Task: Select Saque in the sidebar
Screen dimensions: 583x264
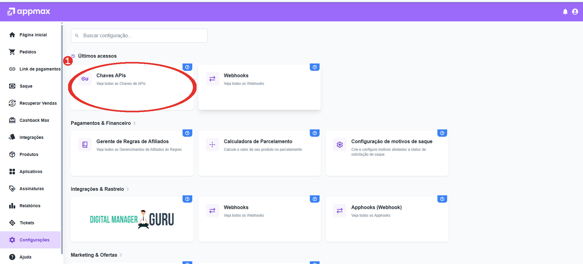Action: (31, 86)
